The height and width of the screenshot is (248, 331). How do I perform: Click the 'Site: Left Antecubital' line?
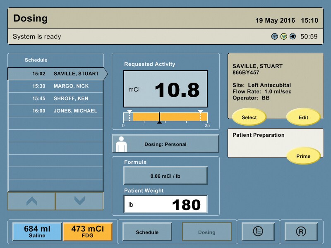[262, 86]
